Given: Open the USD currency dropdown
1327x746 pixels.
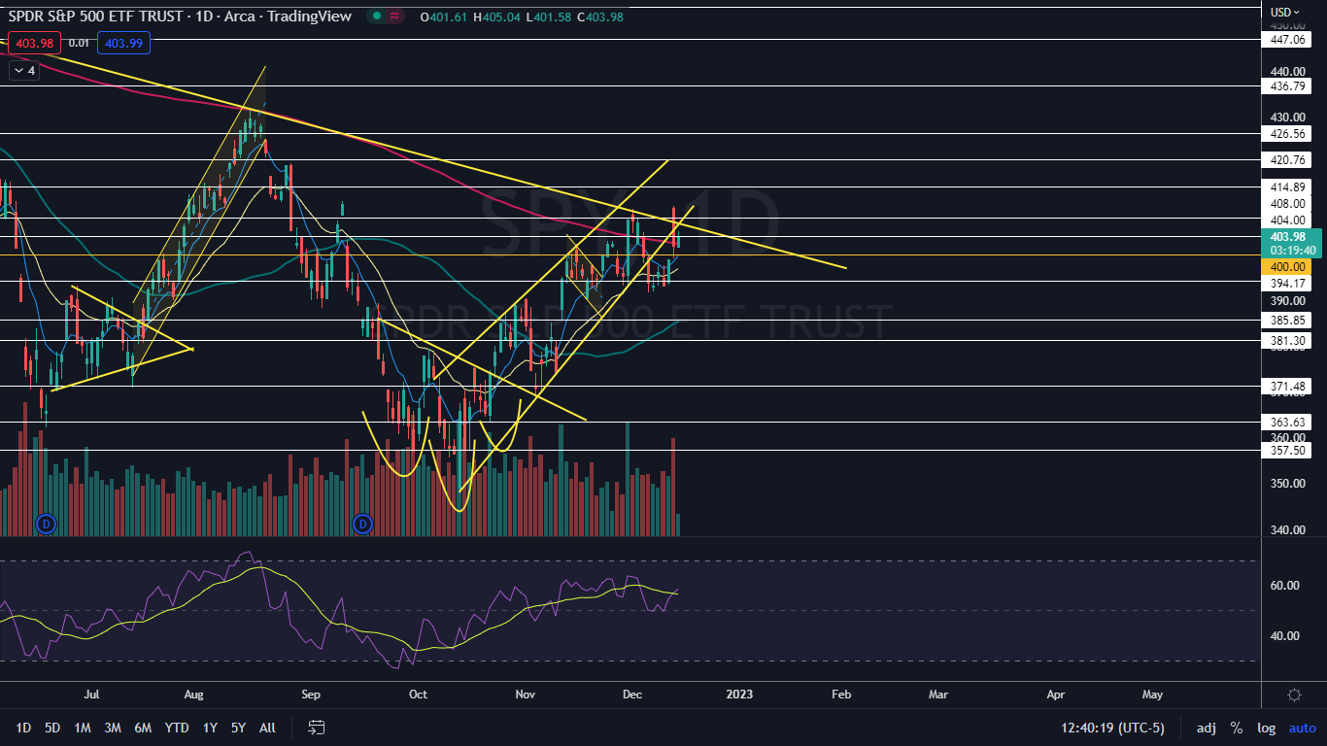Looking at the screenshot, I should [1284, 13].
